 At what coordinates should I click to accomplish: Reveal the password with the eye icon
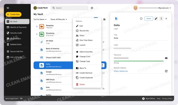pos(166,58)
